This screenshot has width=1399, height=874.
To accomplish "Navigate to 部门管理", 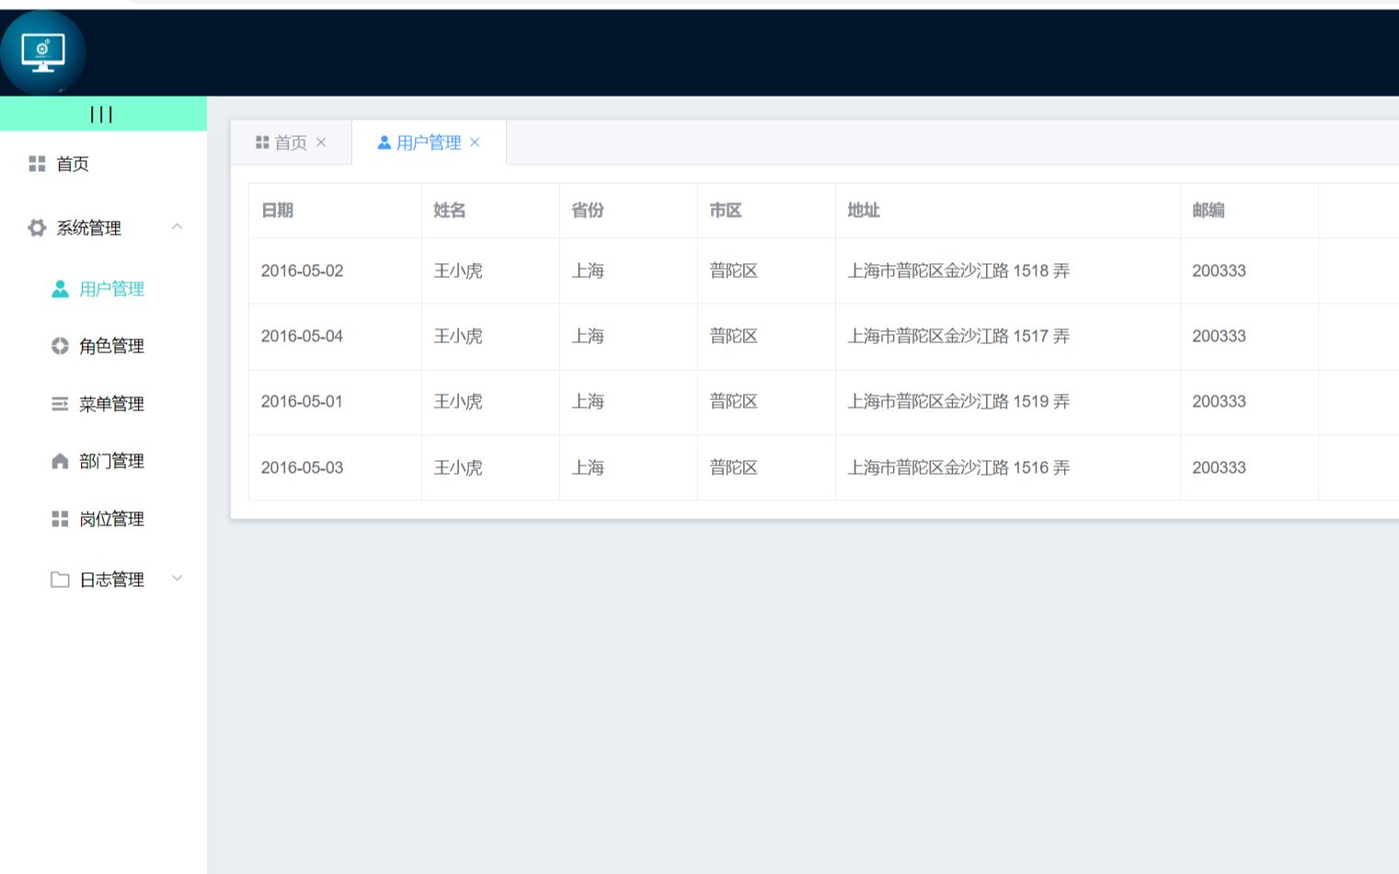I will click(x=112, y=461).
